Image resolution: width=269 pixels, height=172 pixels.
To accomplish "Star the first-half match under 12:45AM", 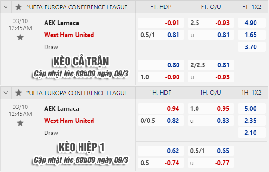I will pyautogui.click(x=20, y=123).
